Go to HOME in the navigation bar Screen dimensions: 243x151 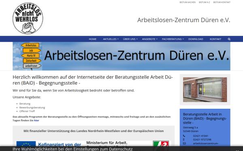tap(93, 39)
